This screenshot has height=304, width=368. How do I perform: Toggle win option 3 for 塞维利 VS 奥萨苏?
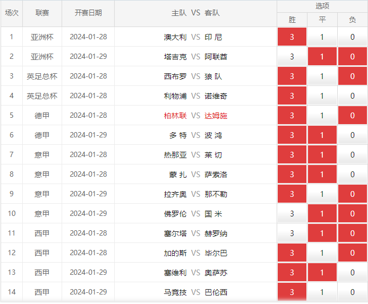tap(292, 272)
